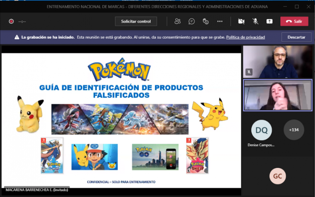Viewport: 315px width, 197px height.
Task: Unmute the microphone
Action: [255, 21]
